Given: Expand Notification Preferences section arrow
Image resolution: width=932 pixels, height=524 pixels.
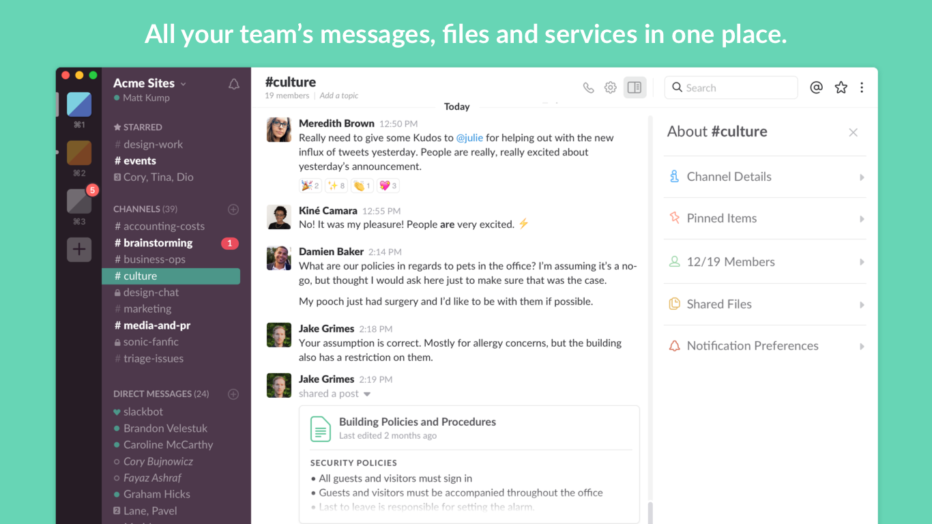Looking at the screenshot, I should 862,347.
